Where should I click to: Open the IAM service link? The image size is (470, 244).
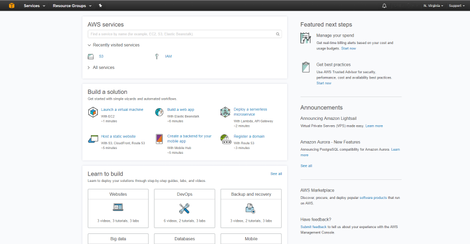pos(169,56)
